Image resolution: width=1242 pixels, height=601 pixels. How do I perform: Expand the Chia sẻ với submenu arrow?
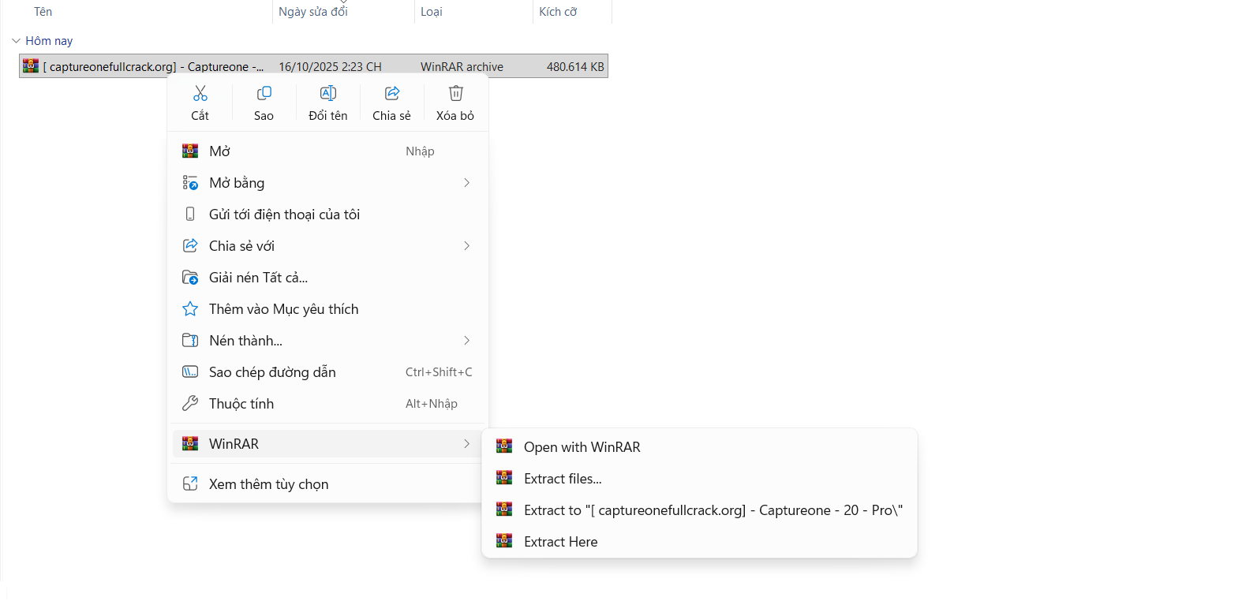(466, 246)
